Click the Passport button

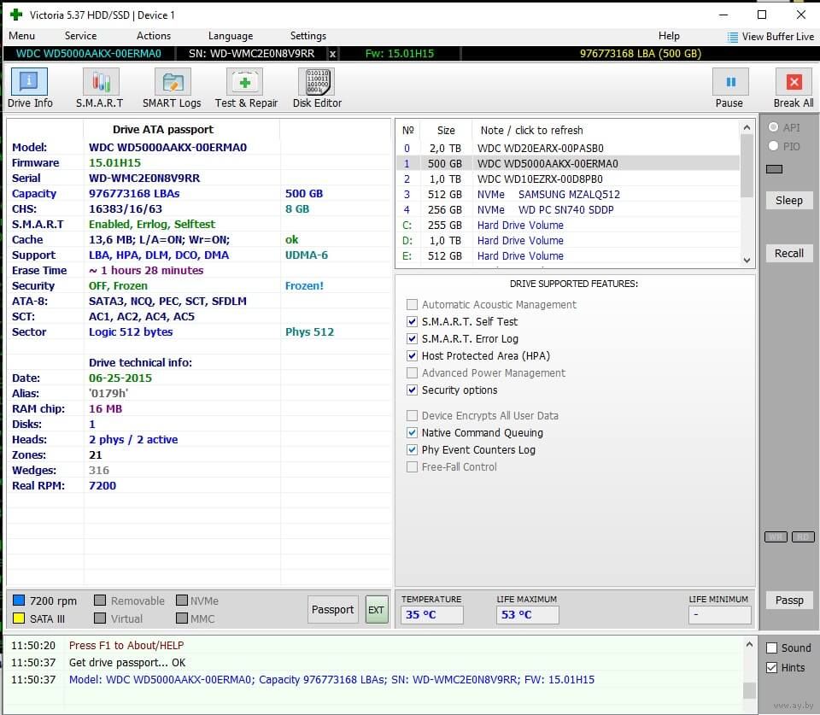tap(332, 609)
